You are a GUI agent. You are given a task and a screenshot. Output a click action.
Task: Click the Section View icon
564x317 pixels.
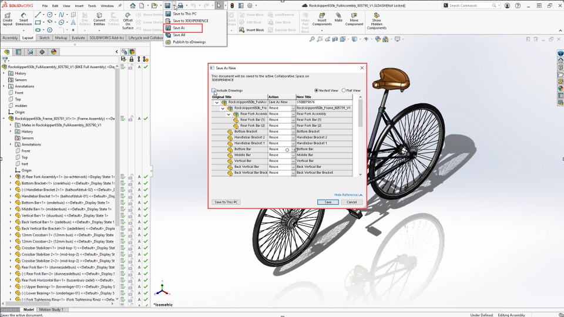(335, 39)
